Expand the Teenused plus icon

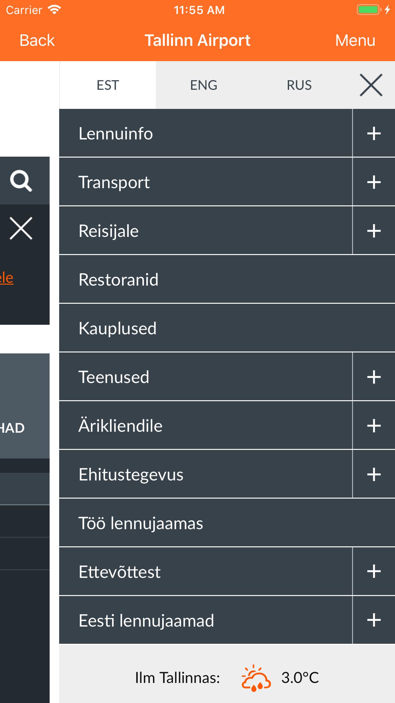374,377
